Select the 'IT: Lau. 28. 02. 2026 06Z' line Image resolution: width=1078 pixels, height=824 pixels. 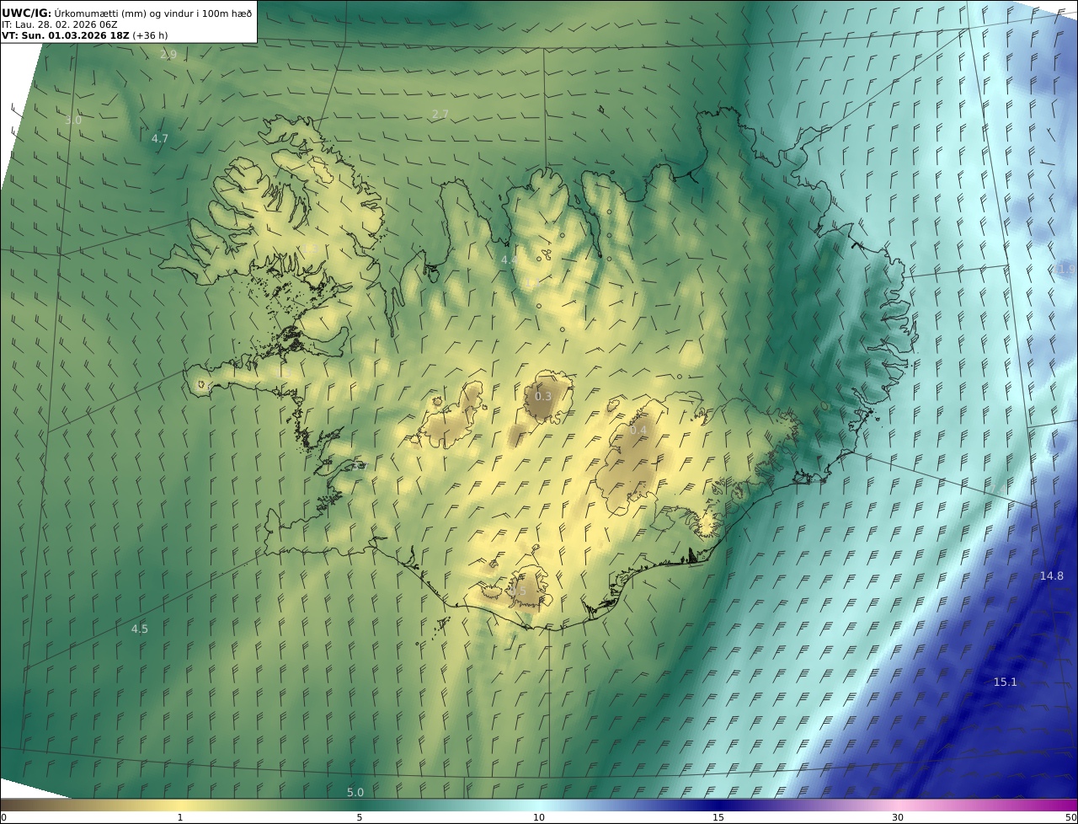coord(60,24)
